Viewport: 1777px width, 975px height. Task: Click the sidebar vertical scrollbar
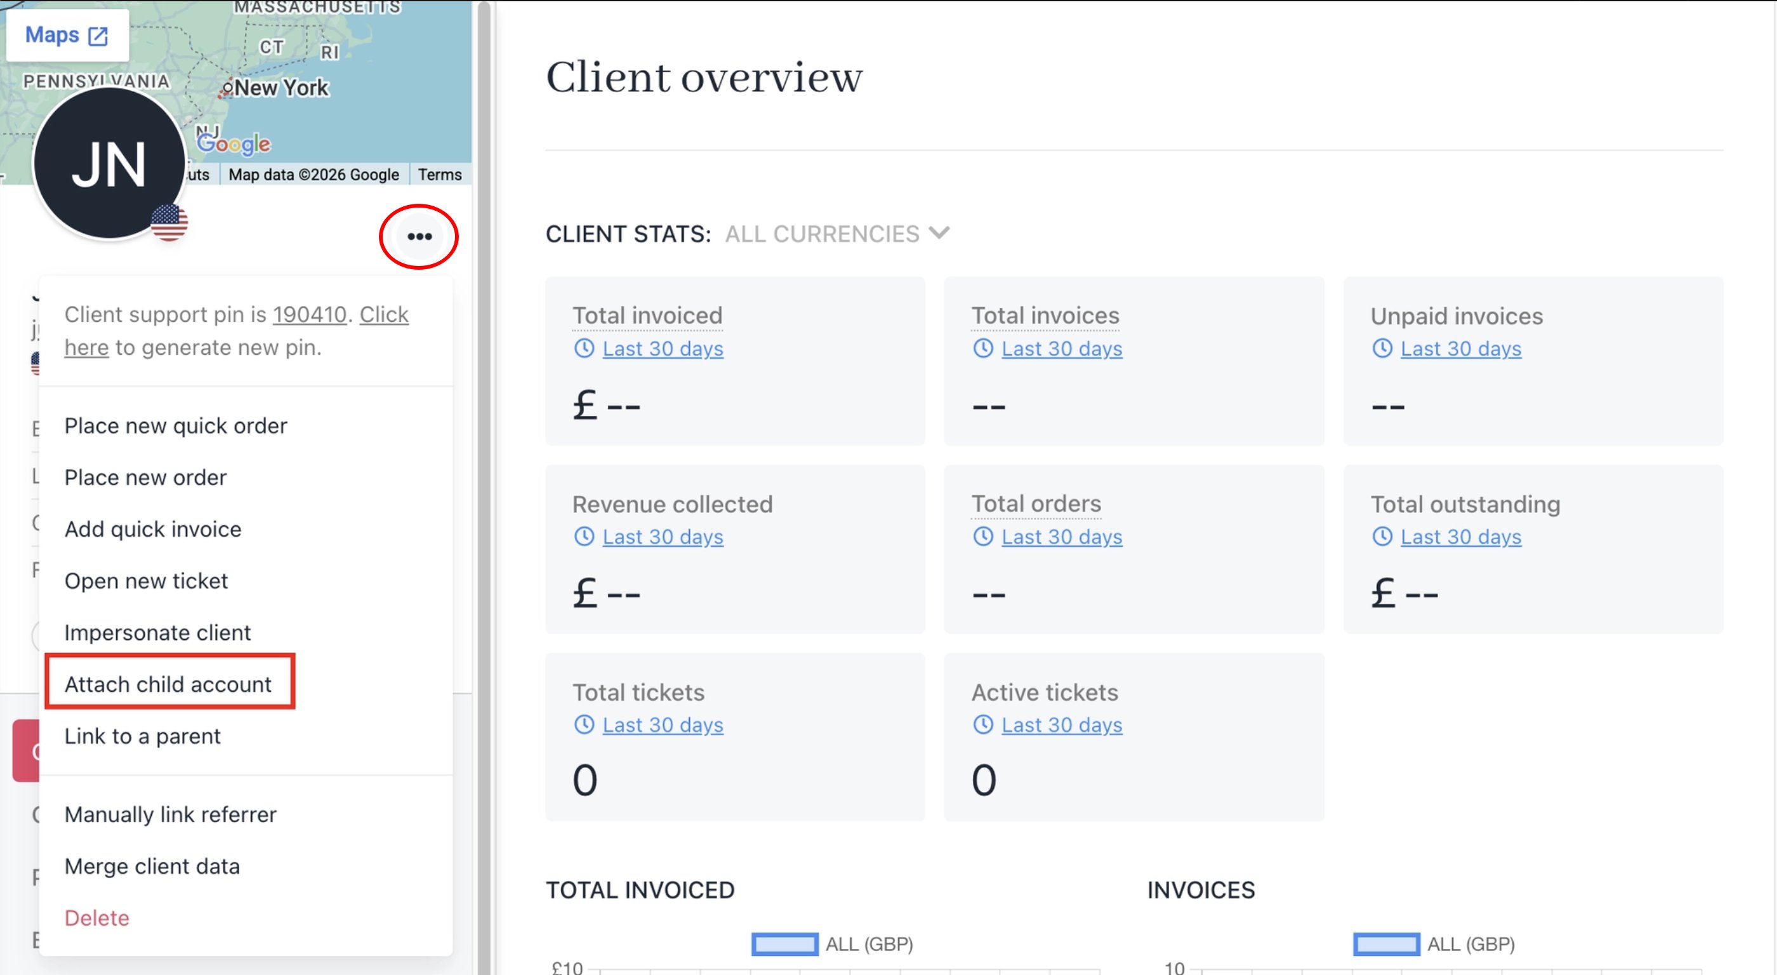484,487
